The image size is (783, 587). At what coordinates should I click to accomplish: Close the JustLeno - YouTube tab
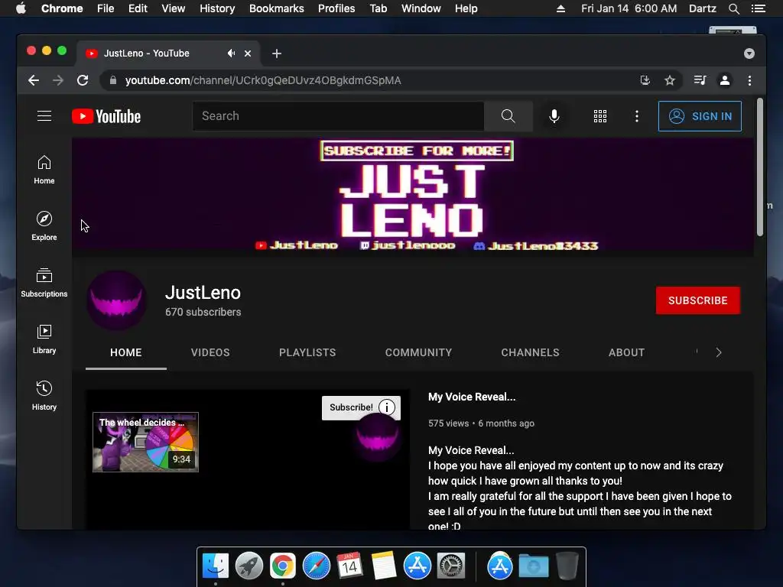(248, 54)
